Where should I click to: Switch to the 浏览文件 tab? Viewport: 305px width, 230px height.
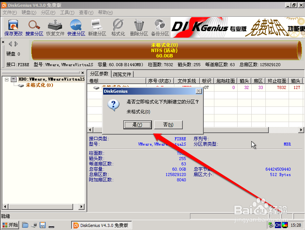(x=122, y=74)
